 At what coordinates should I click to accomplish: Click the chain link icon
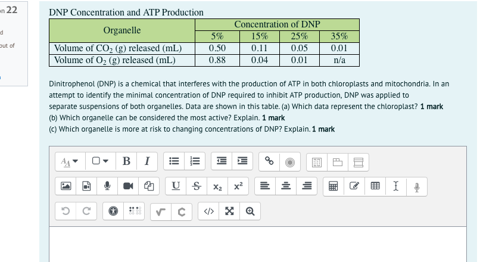coord(269,161)
